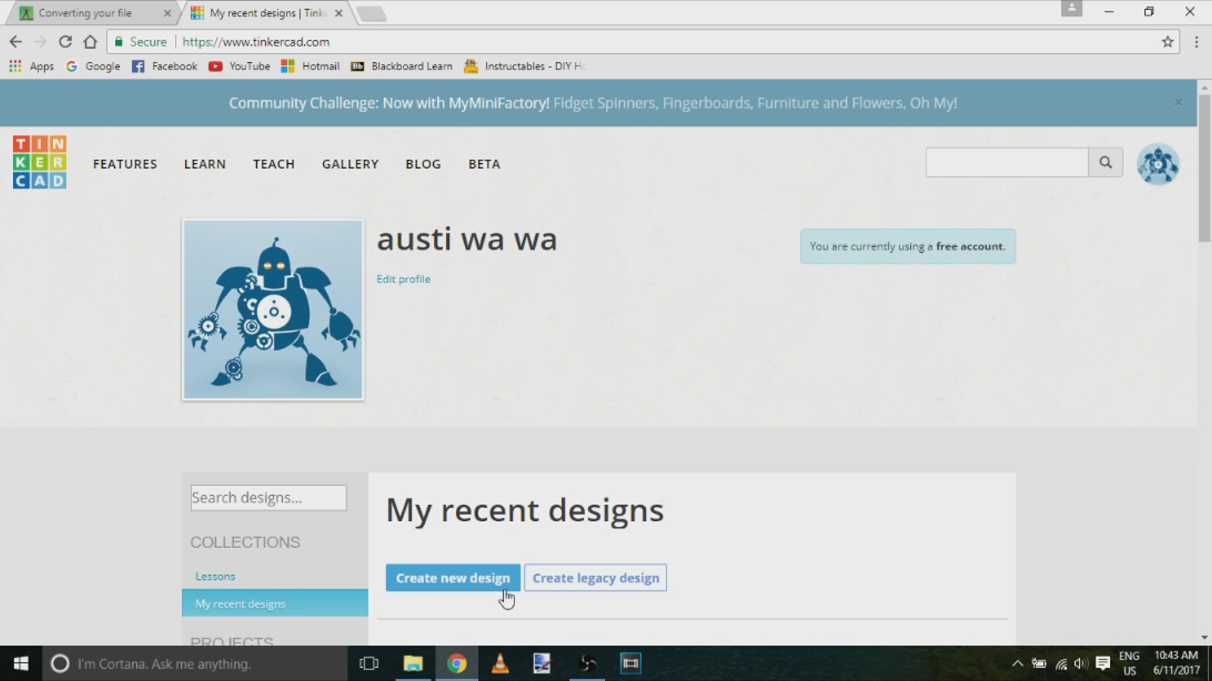
Task: Switch to the Converting your file tab
Action: (x=85, y=13)
